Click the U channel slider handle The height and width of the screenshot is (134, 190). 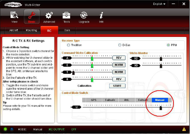point(161,108)
